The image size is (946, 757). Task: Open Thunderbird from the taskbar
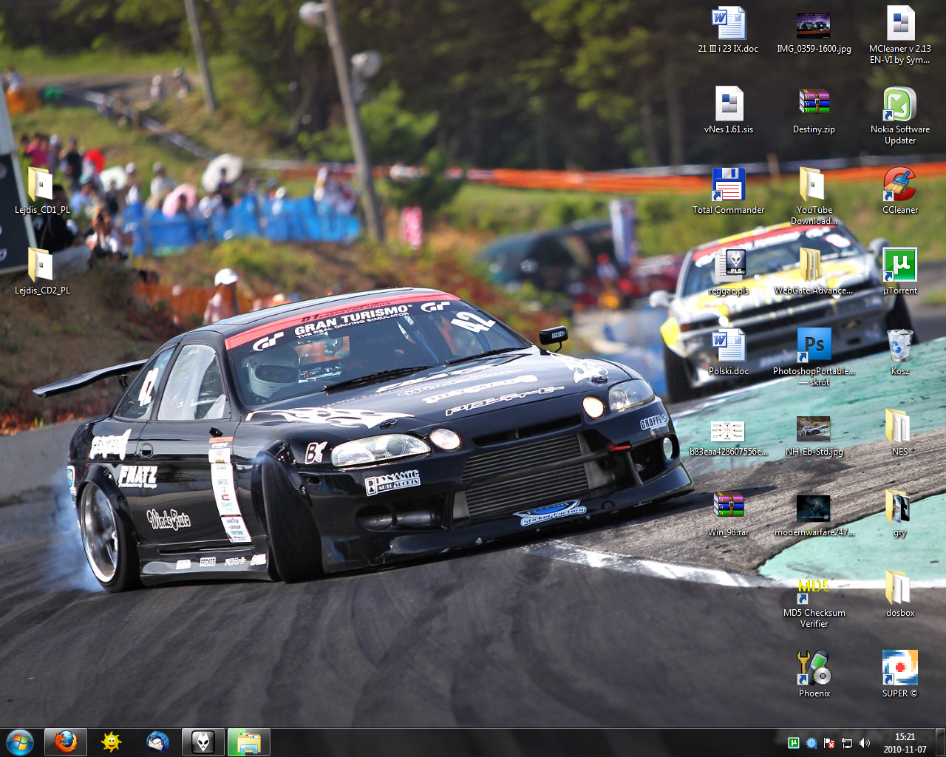pos(157,742)
